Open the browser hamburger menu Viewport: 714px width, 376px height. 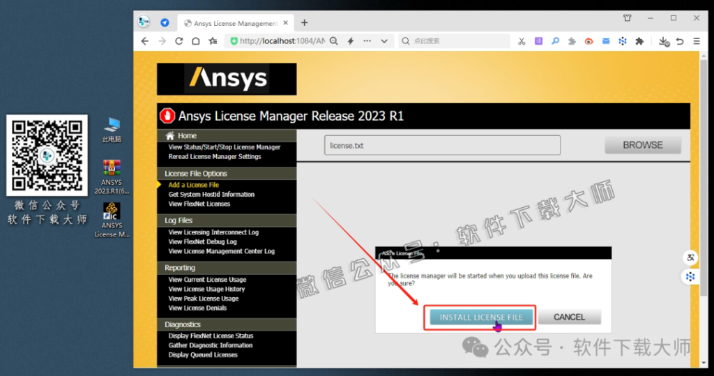(697, 41)
